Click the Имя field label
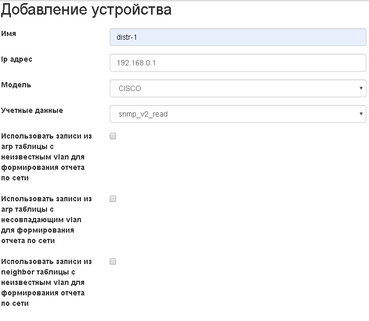The height and width of the screenshot is (321, 369). [9, 33]
